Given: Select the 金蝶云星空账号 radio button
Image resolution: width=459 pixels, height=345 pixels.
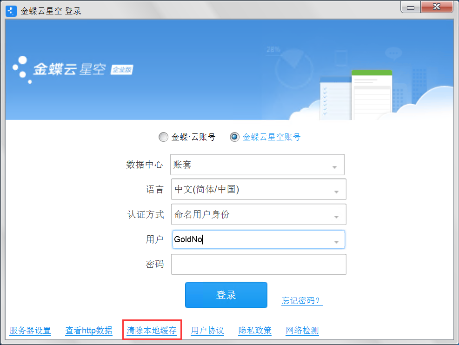Looking at the screenshot, I should (234, 137).
